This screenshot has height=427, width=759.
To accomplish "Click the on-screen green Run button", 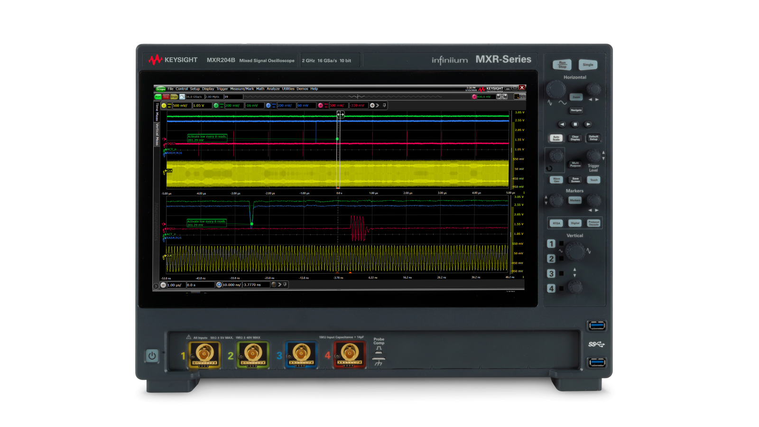I will click(x=158, y=97).
